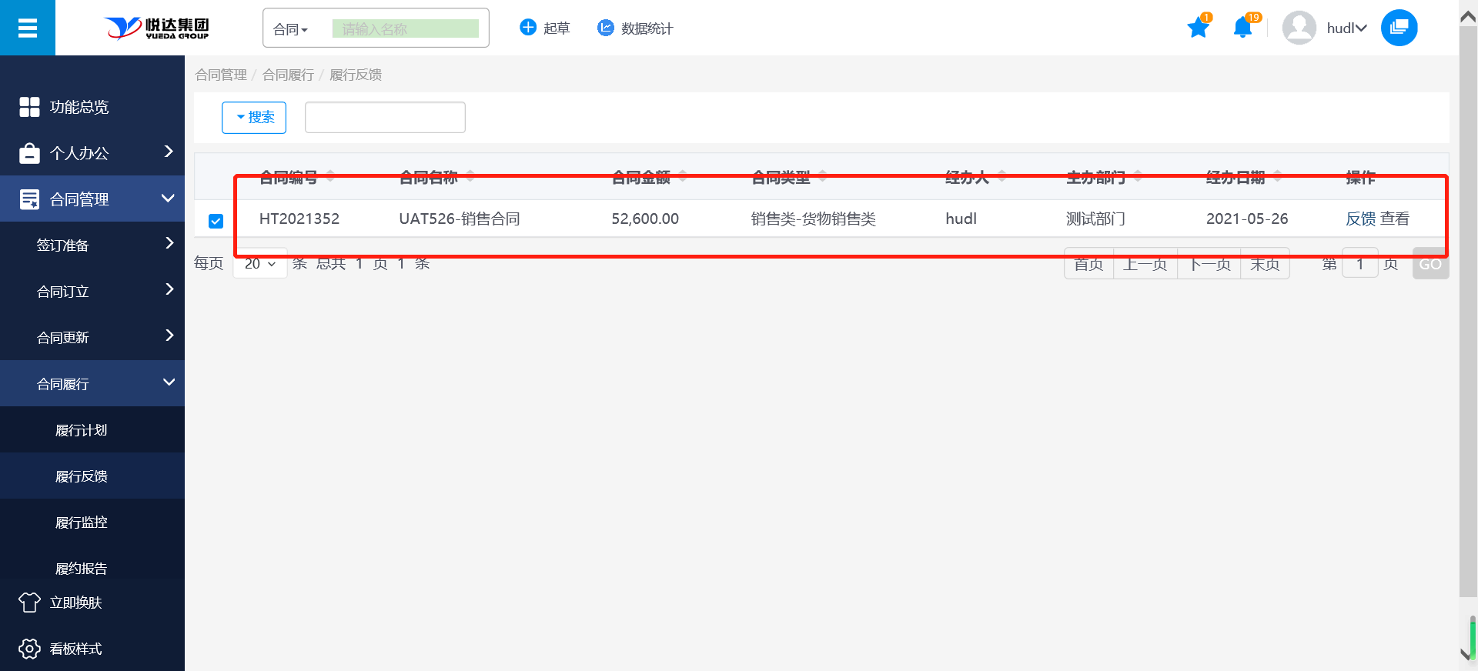Uncheck the HT2021352 row checkbox

pyautogui.click(x=216, y=221)
